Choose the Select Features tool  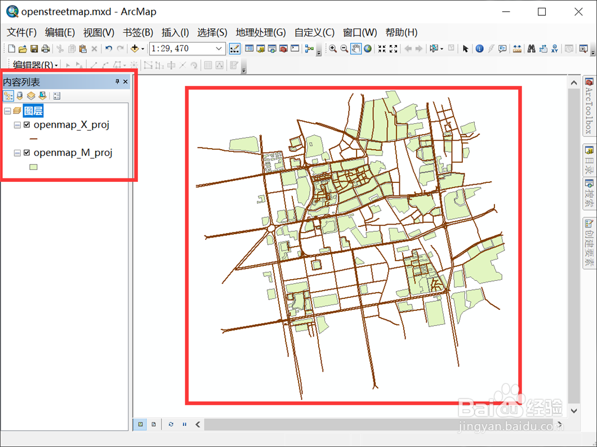click(434, 48)
